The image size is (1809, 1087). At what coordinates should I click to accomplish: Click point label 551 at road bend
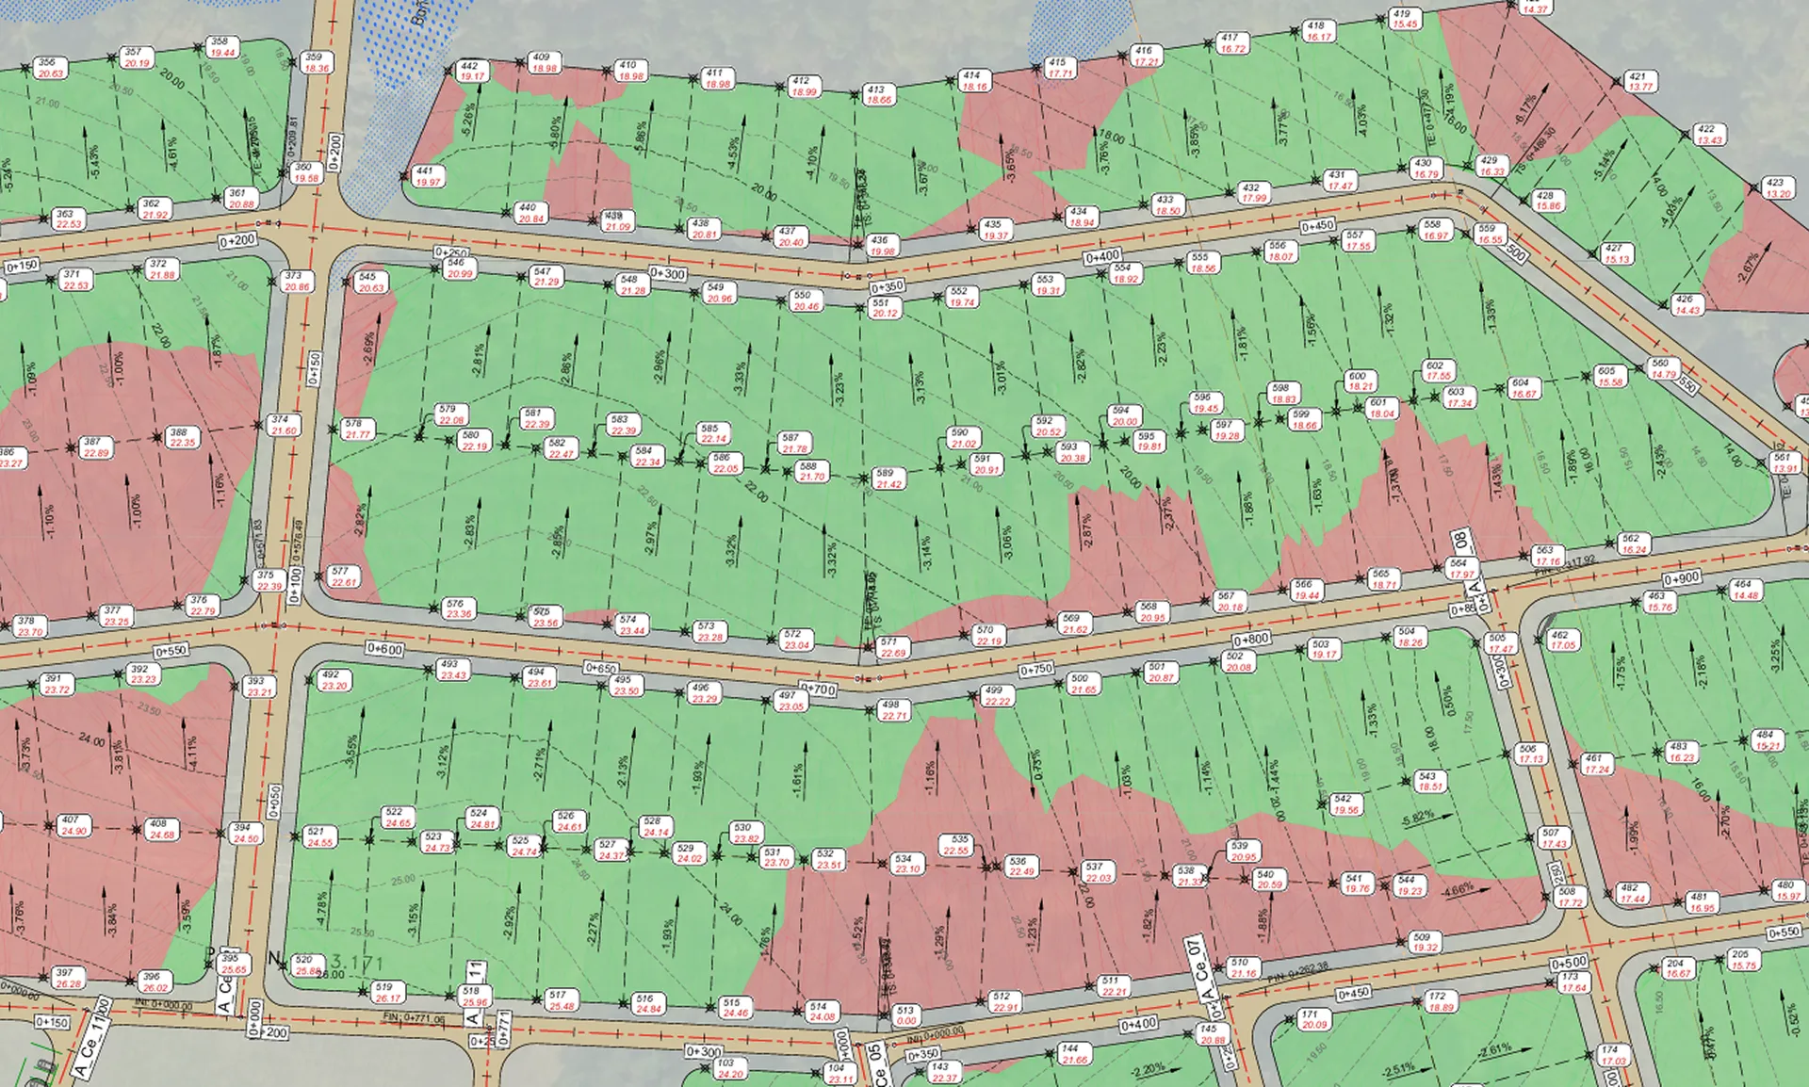(884, 308)
